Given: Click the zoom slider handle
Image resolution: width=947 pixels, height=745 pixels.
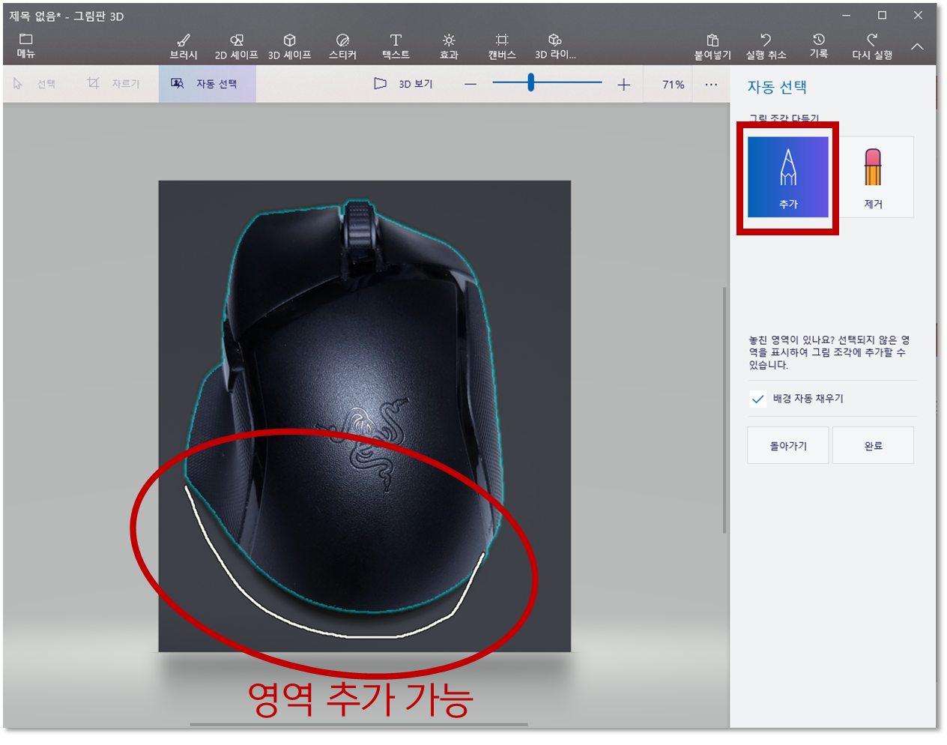Looking at the screenshot, I should tap(530, 82).
